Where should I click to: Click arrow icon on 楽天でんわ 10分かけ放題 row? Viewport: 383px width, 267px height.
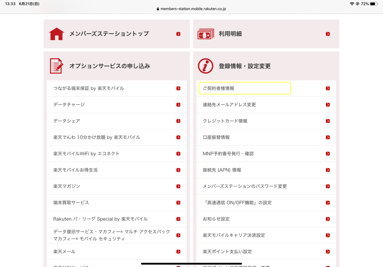178,137
